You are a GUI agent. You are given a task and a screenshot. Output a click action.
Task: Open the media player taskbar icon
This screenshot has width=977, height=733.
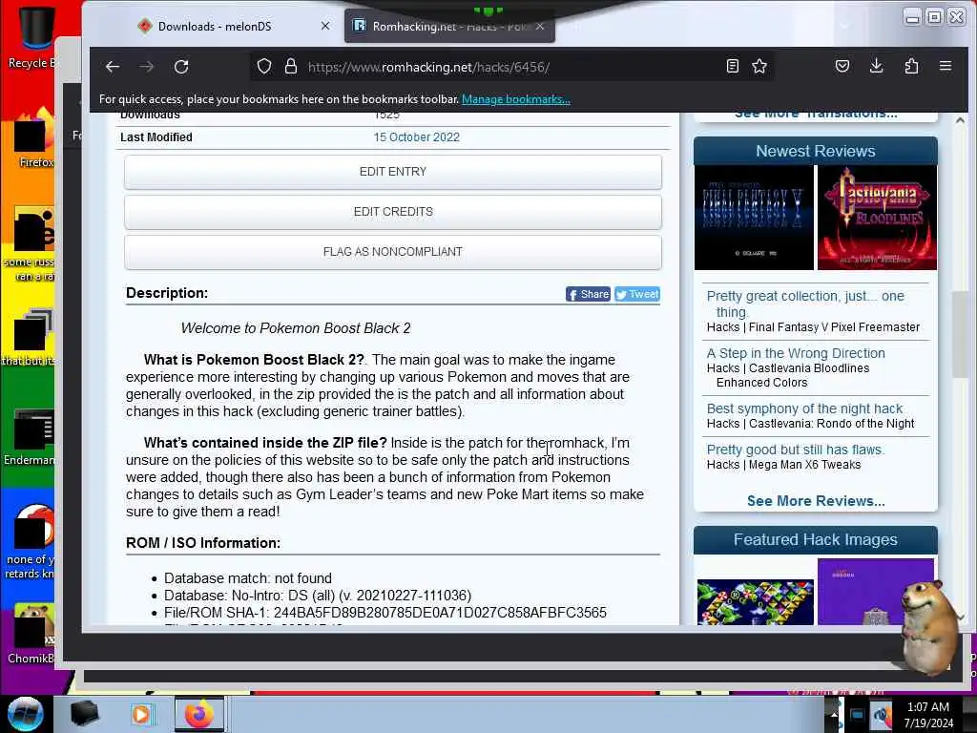[x=141, y=714]
